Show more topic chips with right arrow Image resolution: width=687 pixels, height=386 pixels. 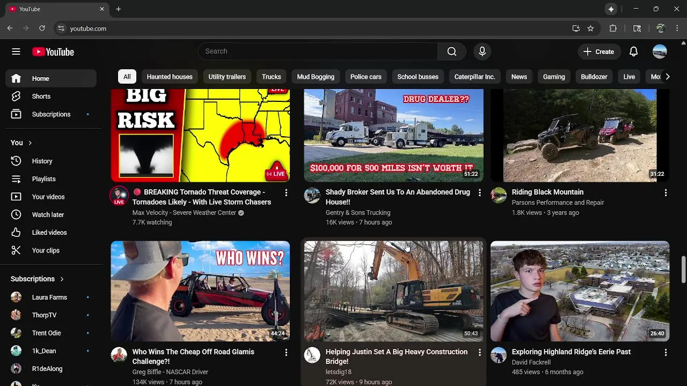pyautogui.click(x=667, y=77)
